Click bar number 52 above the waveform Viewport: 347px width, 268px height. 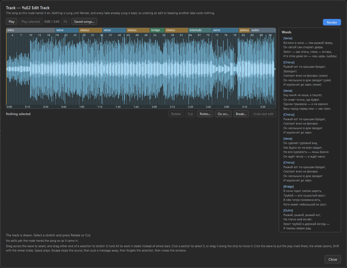tap(155, 35)
